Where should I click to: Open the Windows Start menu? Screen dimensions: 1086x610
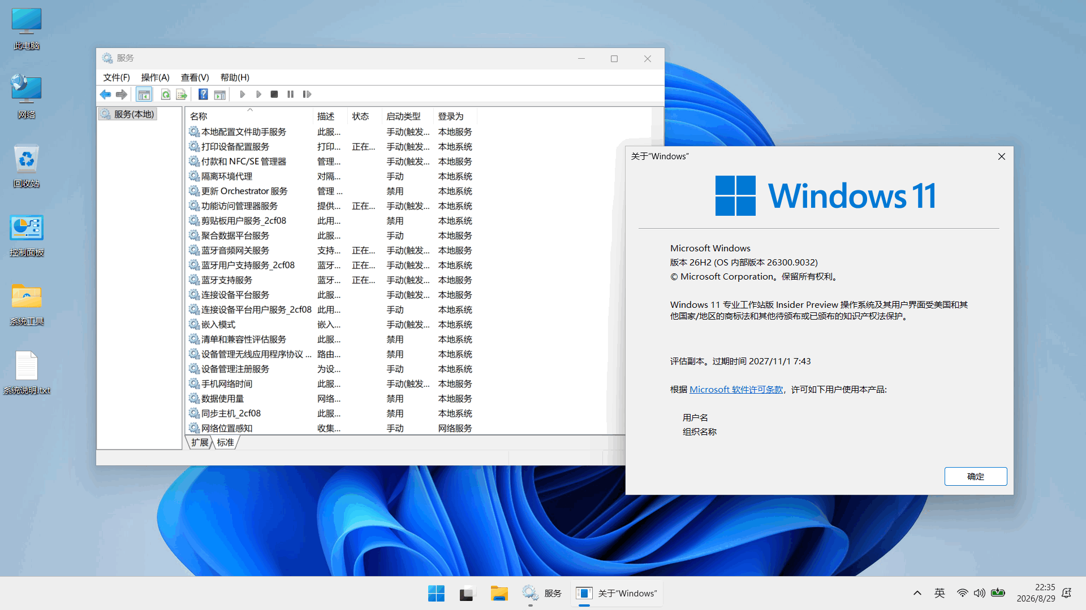436,594
